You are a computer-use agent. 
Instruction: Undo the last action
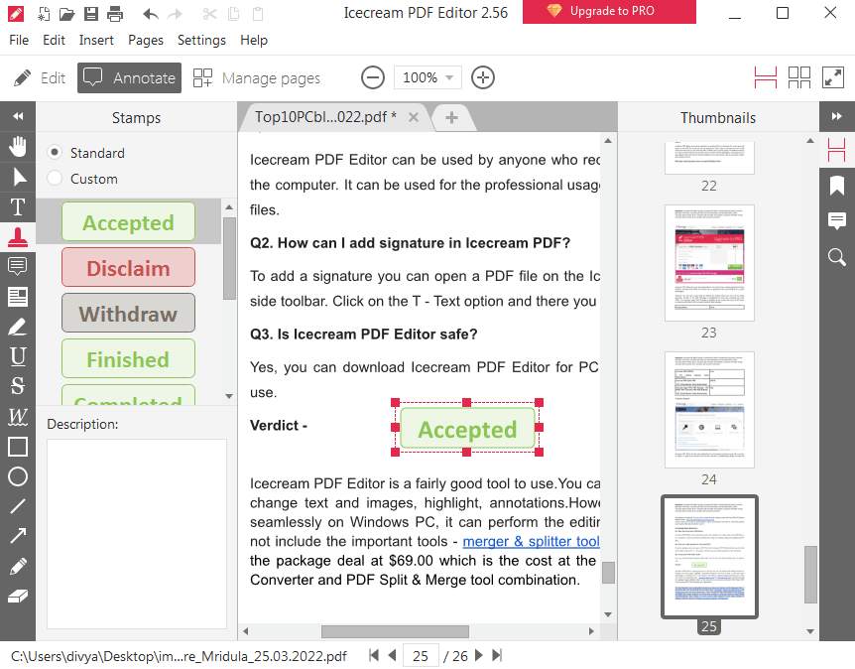pos(150,13)
